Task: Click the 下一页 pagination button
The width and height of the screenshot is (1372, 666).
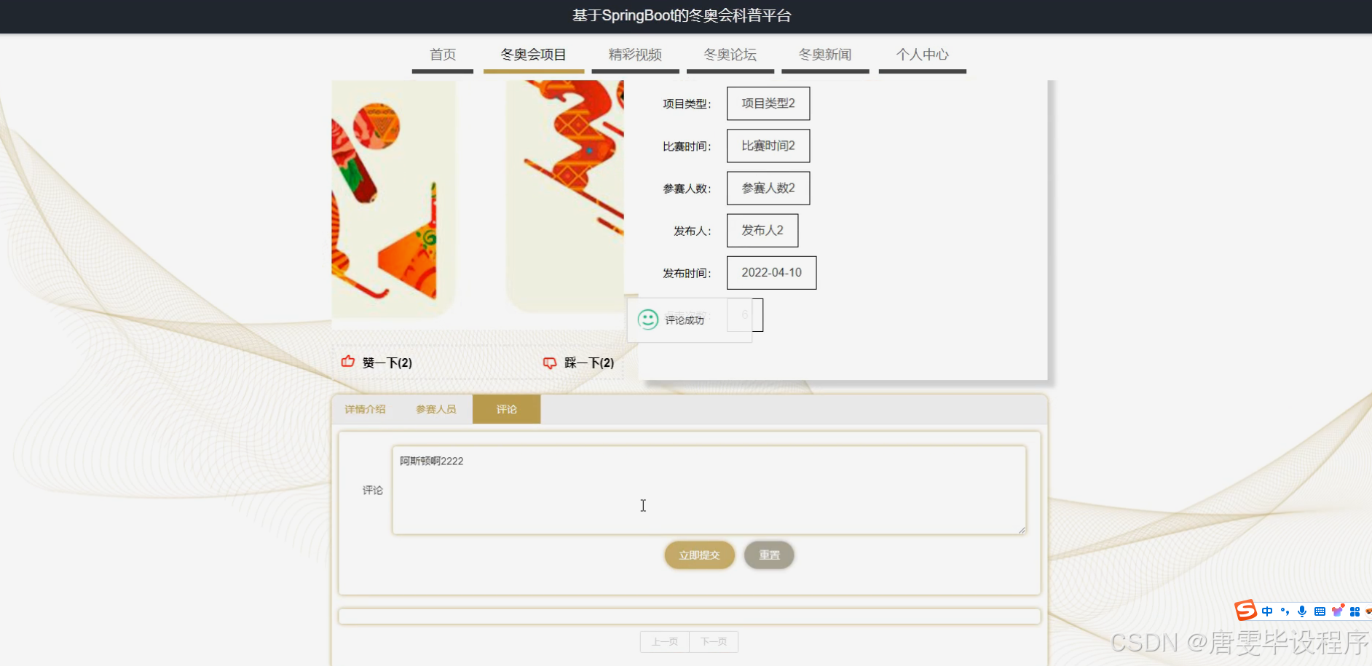Action: click(x=714, y=642)
